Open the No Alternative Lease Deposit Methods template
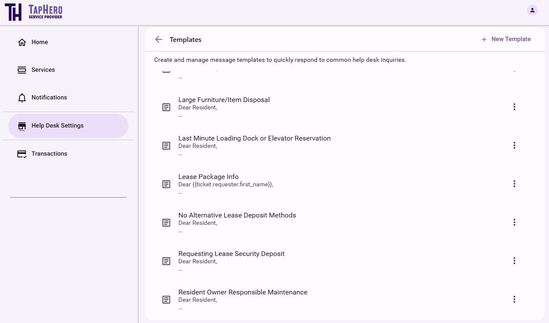The image size is (549, 323). (x=237, y=216)
